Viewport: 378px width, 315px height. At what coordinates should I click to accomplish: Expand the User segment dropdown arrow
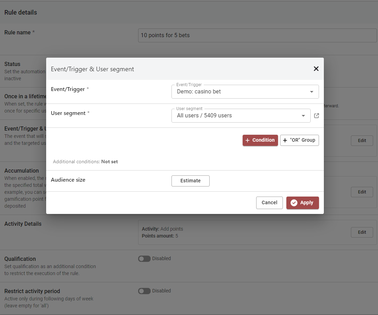point(303,116)
